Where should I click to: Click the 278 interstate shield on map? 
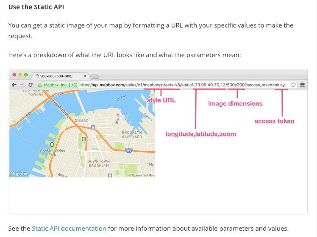(129, 151)
